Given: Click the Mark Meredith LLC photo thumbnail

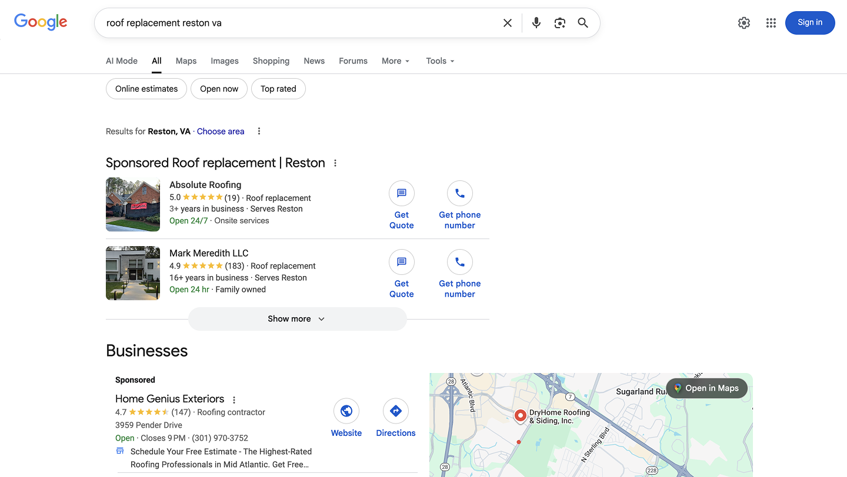Looking at the screenshot, I should pyautogui.click(x=133, y=273).
